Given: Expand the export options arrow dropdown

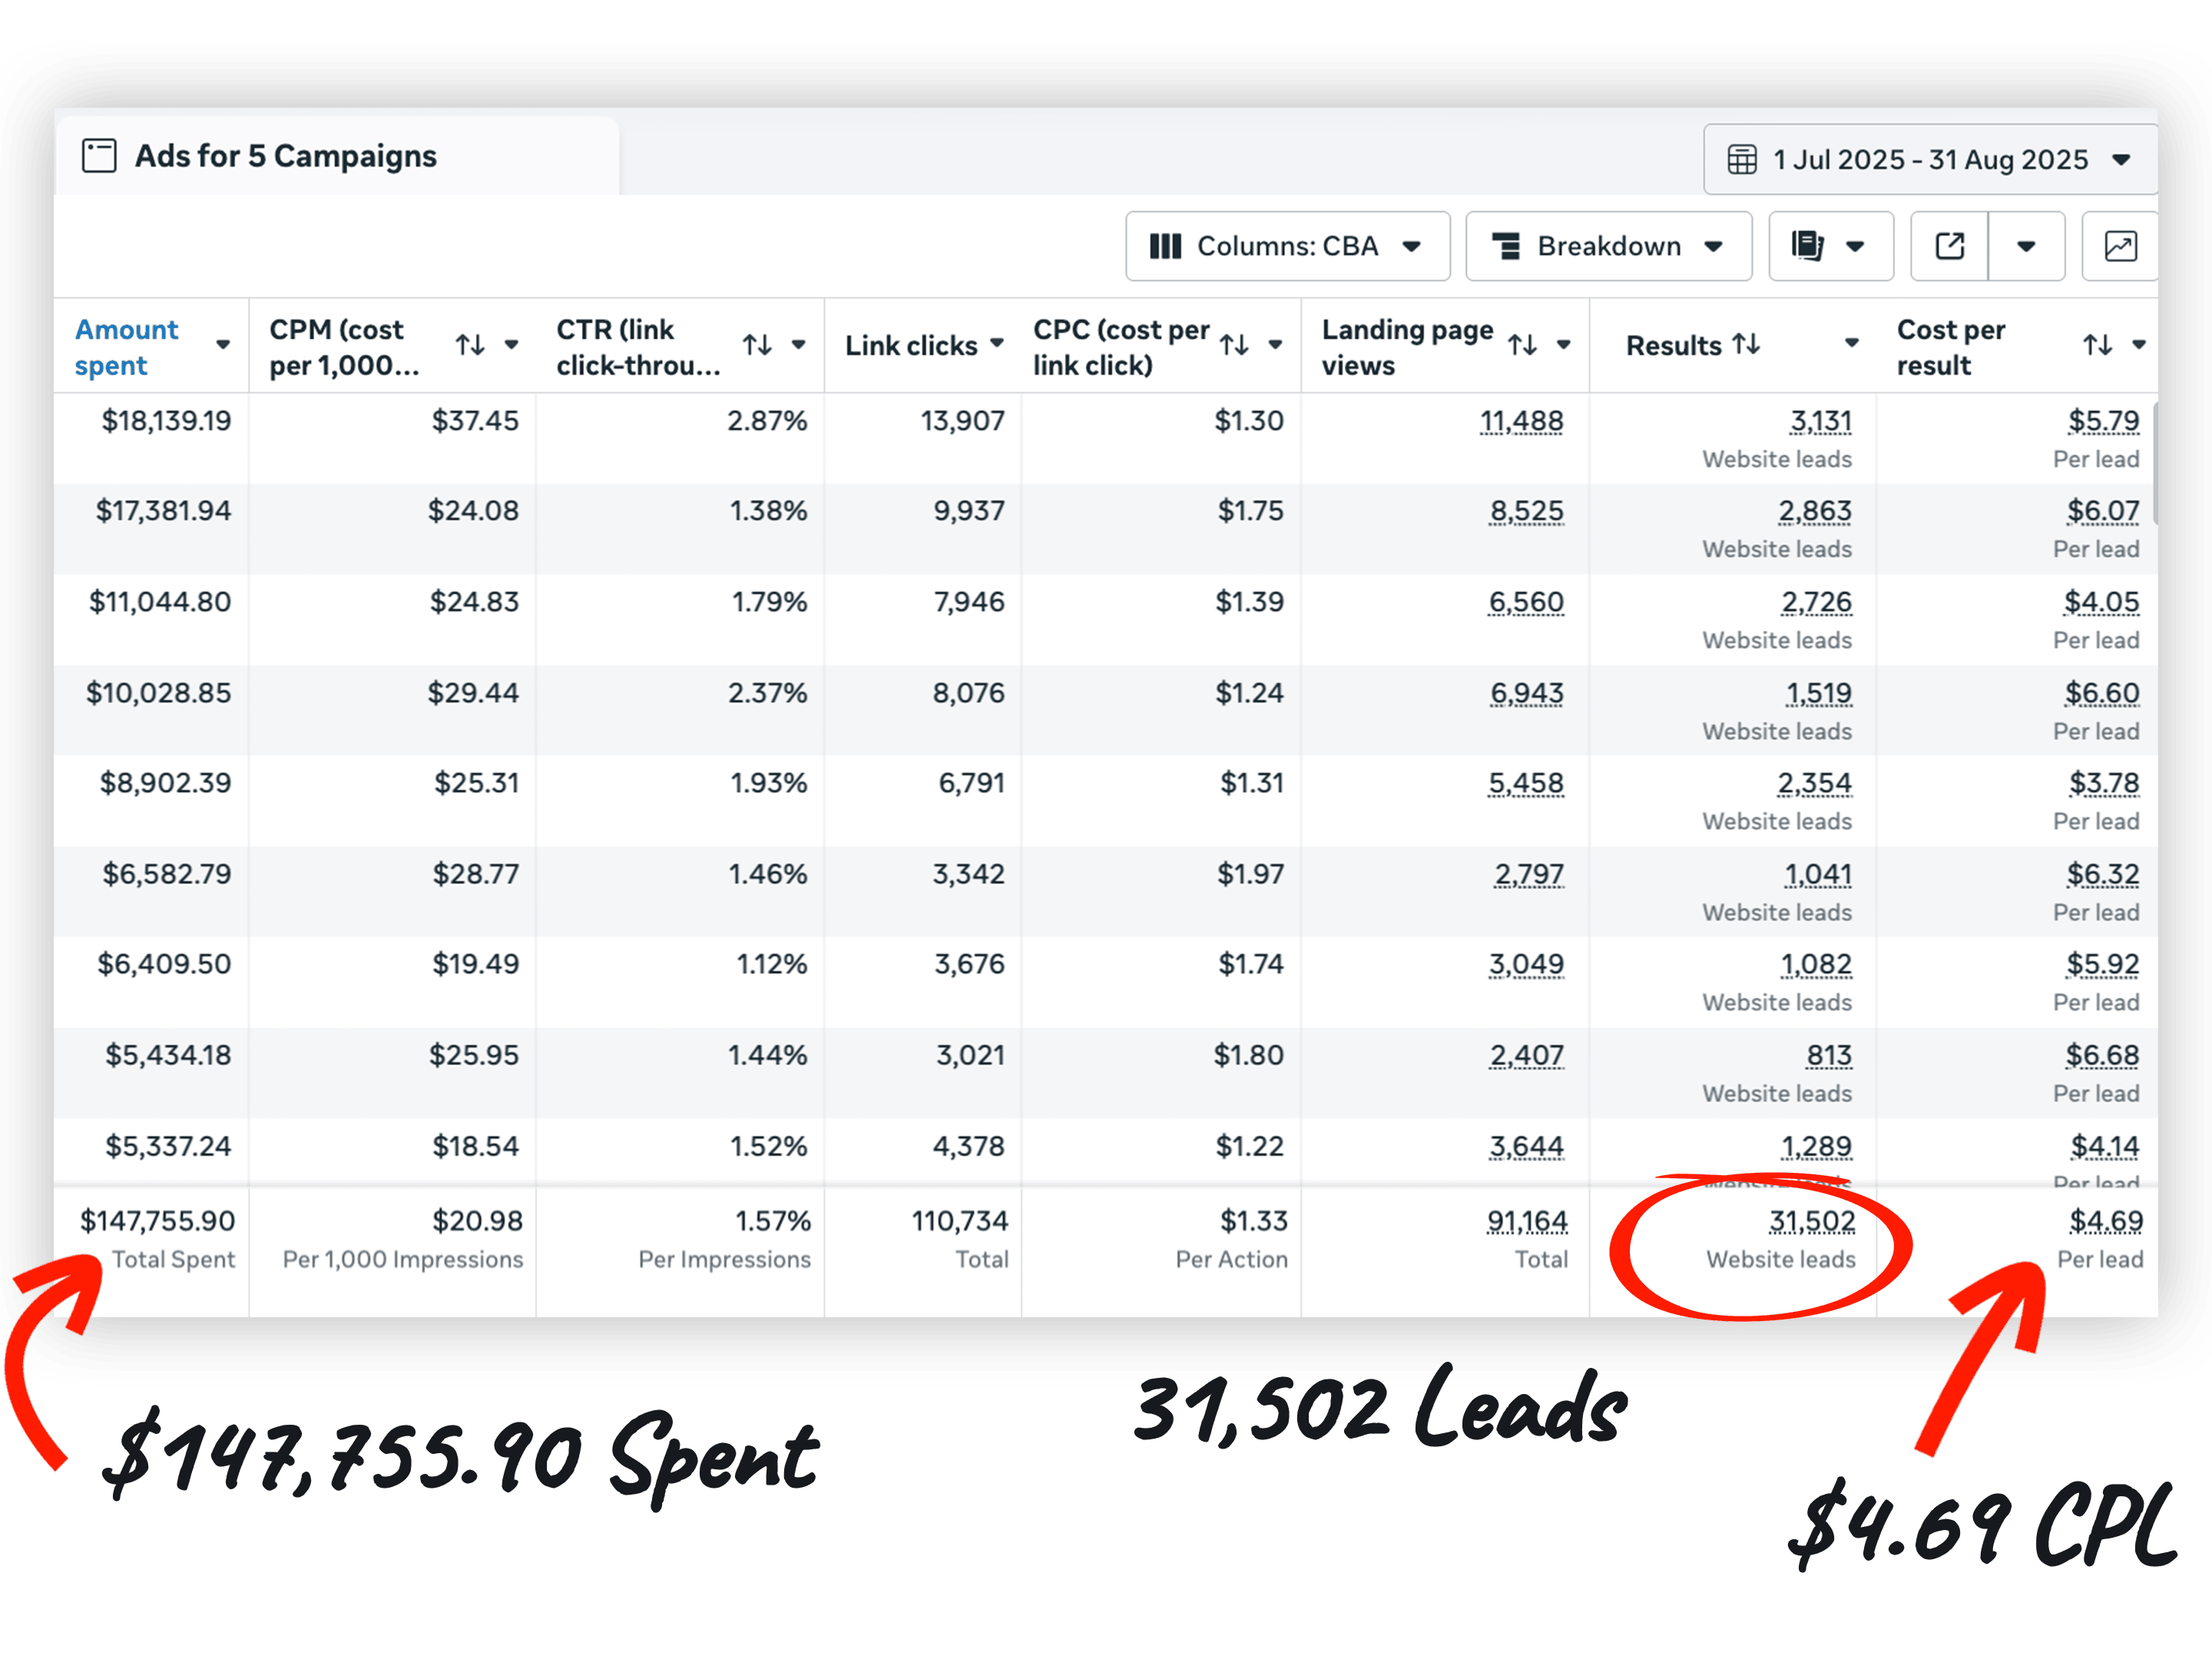Looking at the screenshot, I should (2026, 246).
